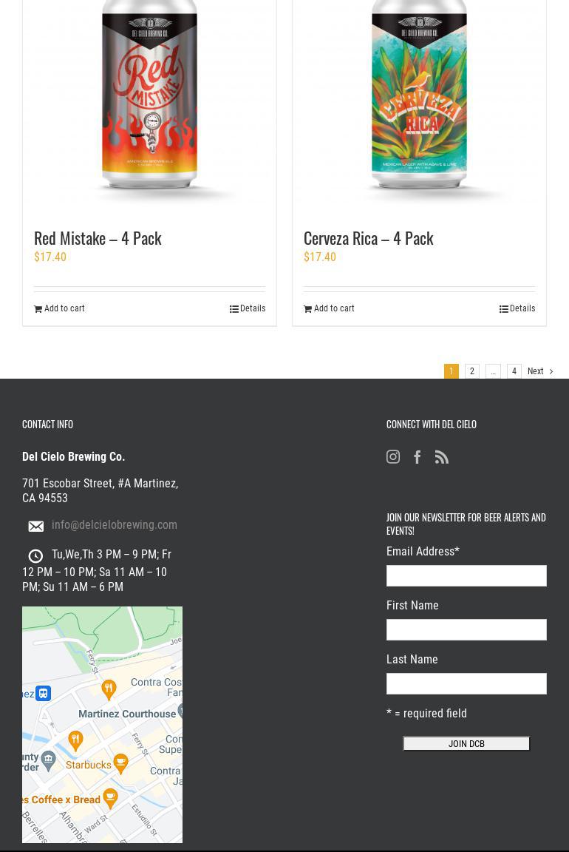Click the Next page chevron arrow
569x852 pixels.
pos(551,371)
